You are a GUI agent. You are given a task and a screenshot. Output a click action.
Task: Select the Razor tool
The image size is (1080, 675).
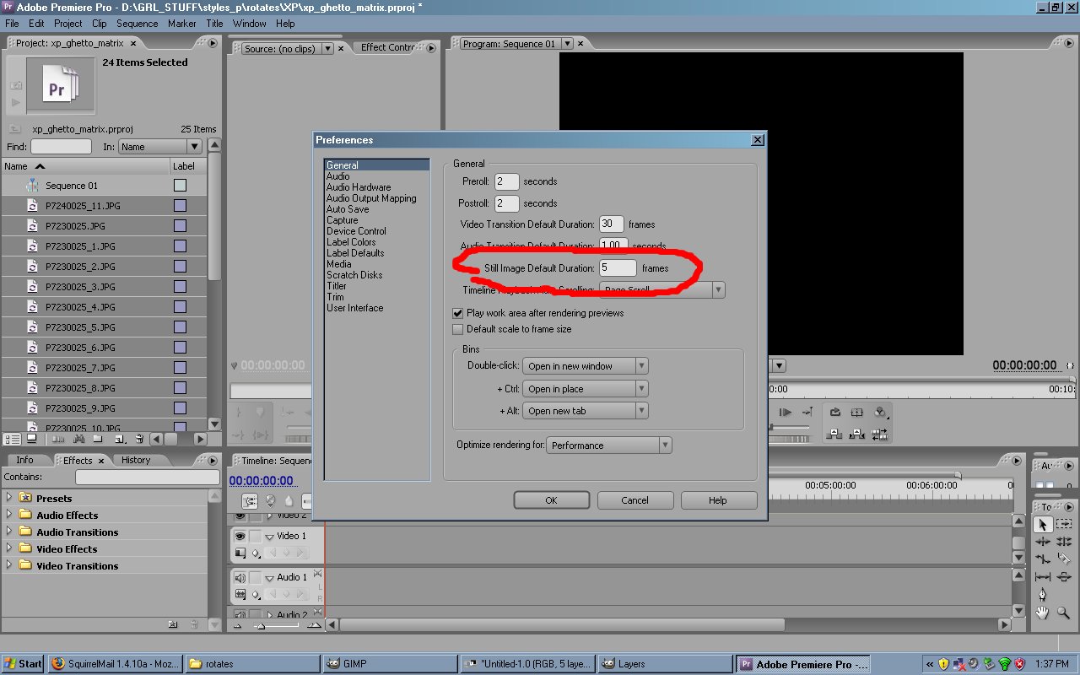pos(1063,559)
